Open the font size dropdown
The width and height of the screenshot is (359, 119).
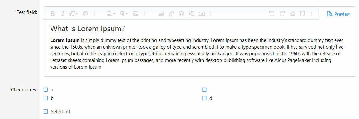tap(73, 14)
